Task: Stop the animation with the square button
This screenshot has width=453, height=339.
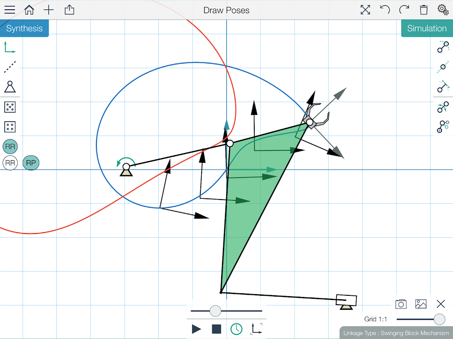Action: pos(217,329)
